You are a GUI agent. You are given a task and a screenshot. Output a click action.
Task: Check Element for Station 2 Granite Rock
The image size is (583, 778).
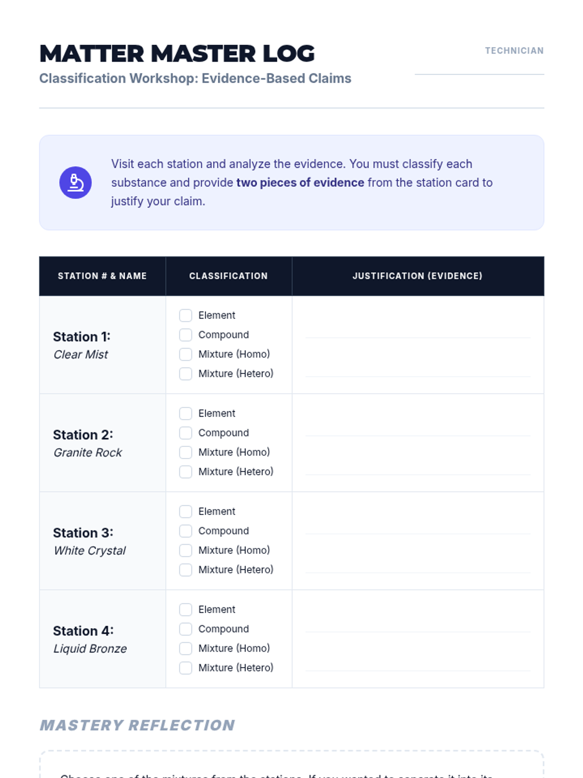coord(186,414)
